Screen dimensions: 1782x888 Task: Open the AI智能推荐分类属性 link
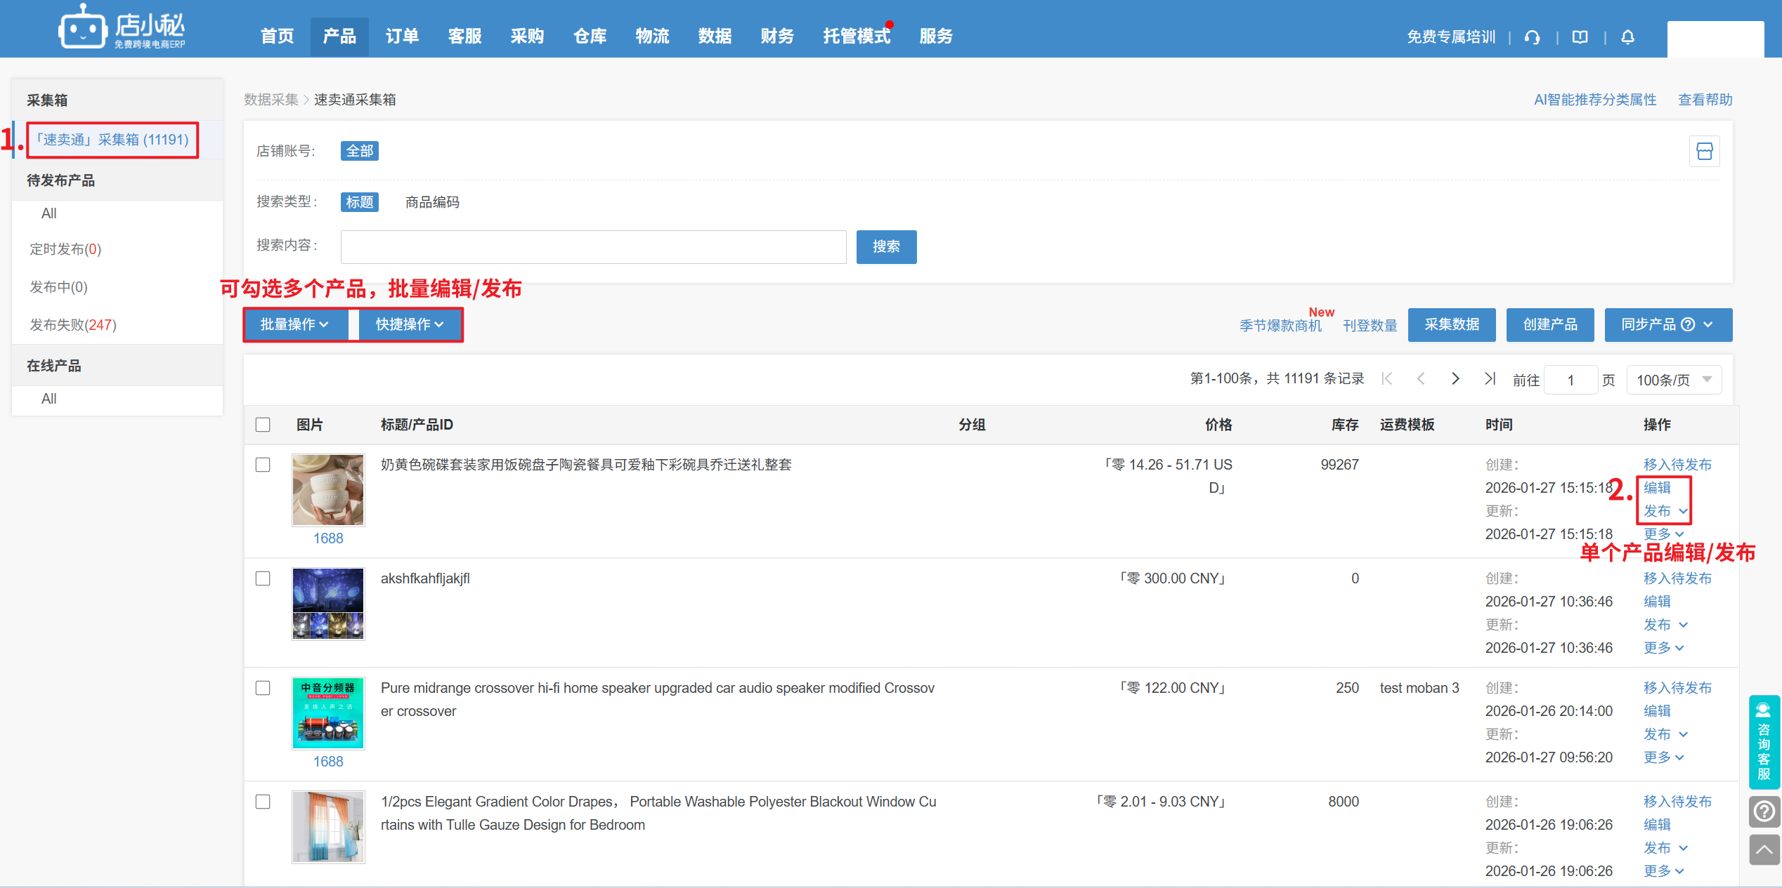[1594, 100]
